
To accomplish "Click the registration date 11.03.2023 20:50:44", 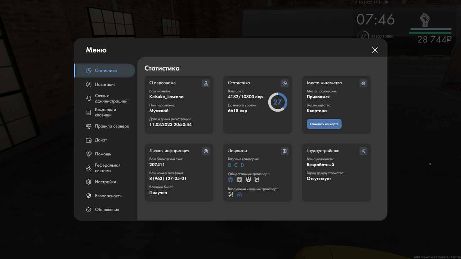I will pos(170,124).
